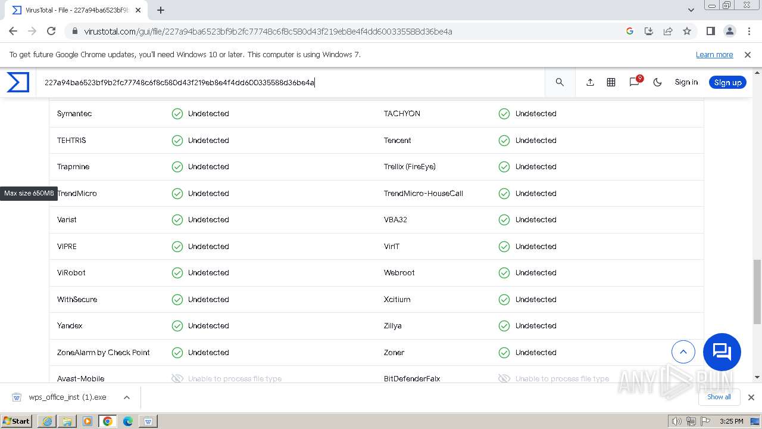The height and width of the screenshot is (429, 762).
Task: Click Chrome taskbar icon
Action: (108, 421)
